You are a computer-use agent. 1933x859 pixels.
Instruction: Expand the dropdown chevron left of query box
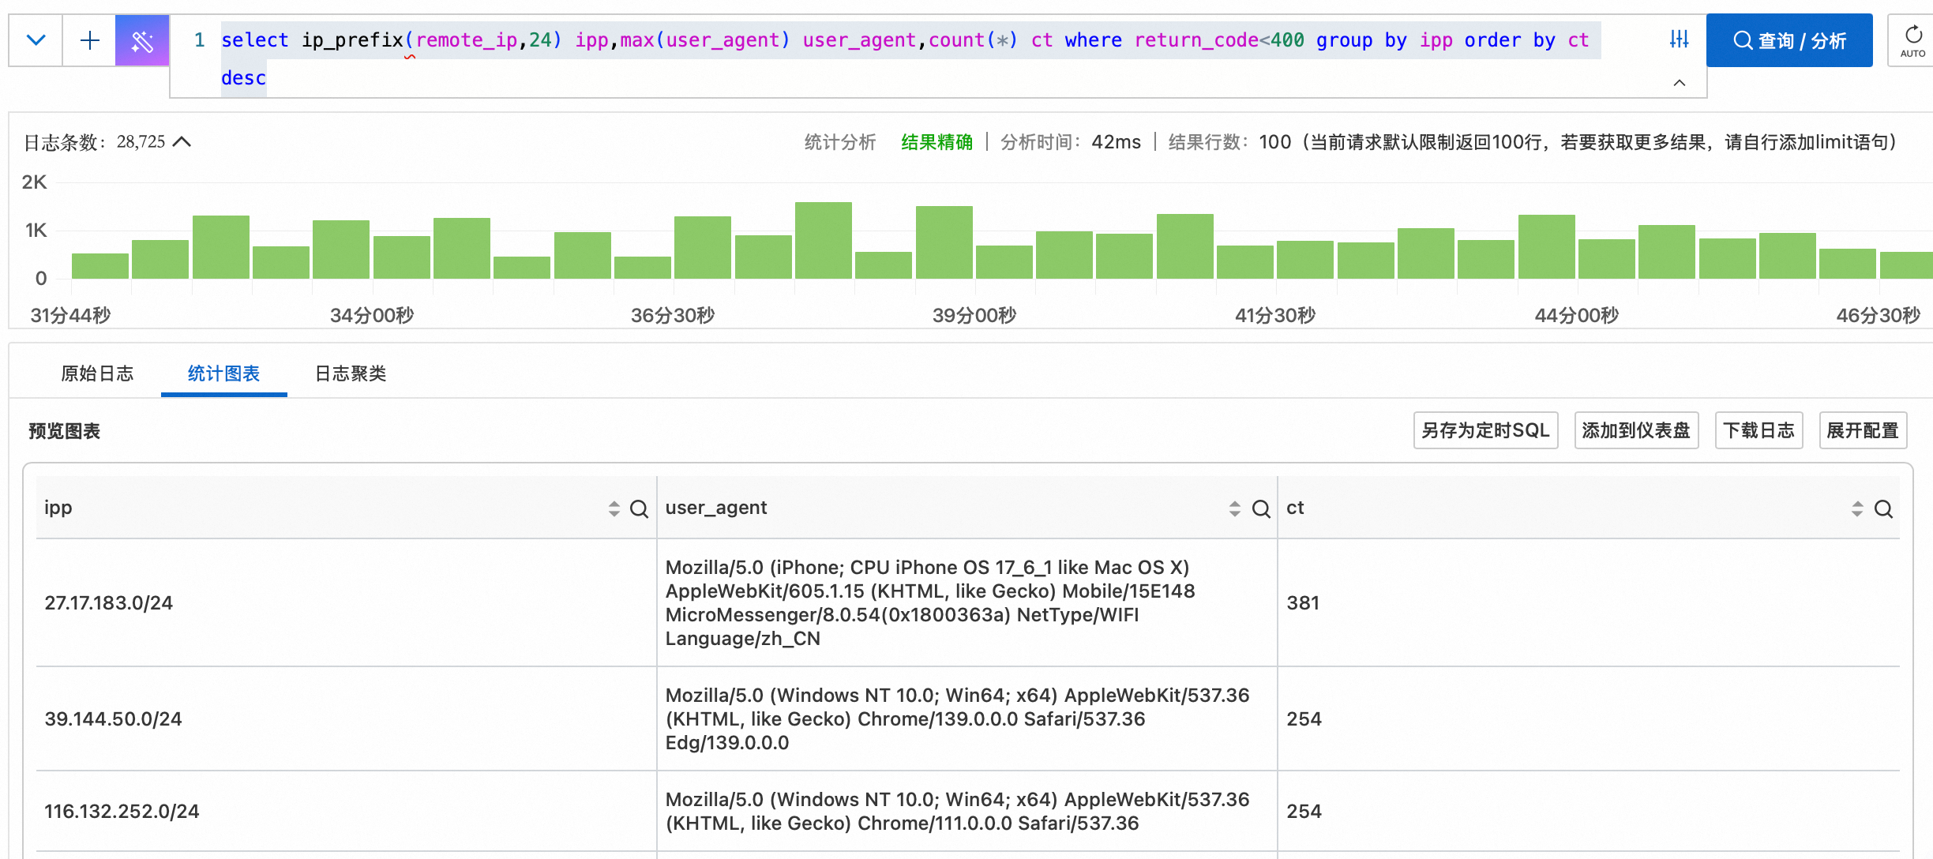[x=36, y=40]
